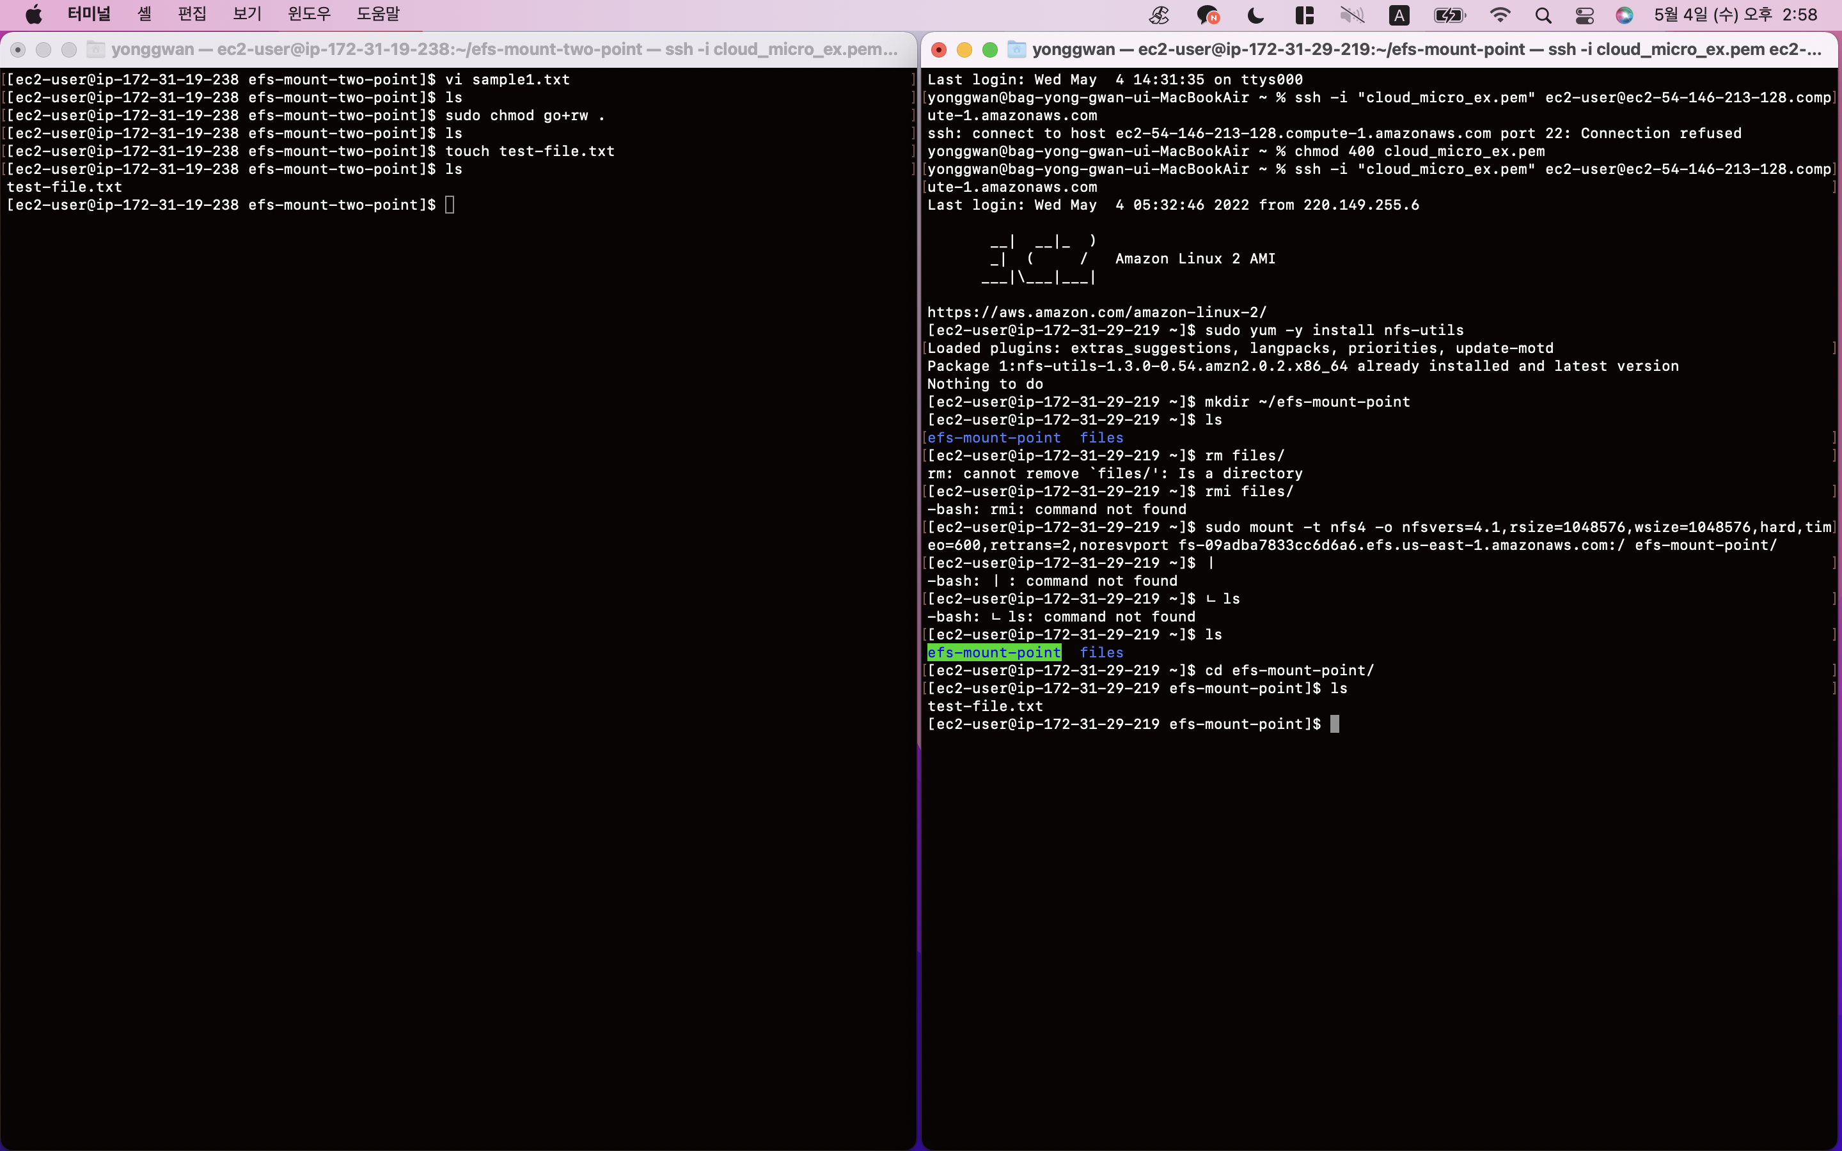
Task: Click the date and time clock
Action: (x=1735, y=15)
